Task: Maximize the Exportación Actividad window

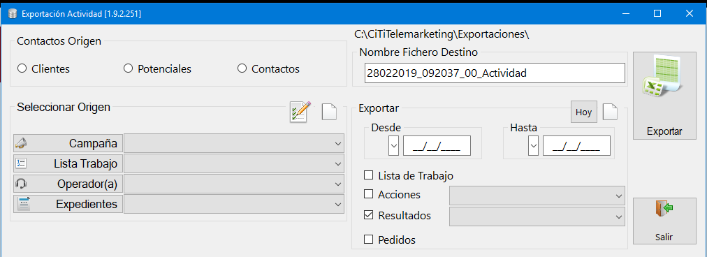Action: pyautogui.click(x=657, y=13)
